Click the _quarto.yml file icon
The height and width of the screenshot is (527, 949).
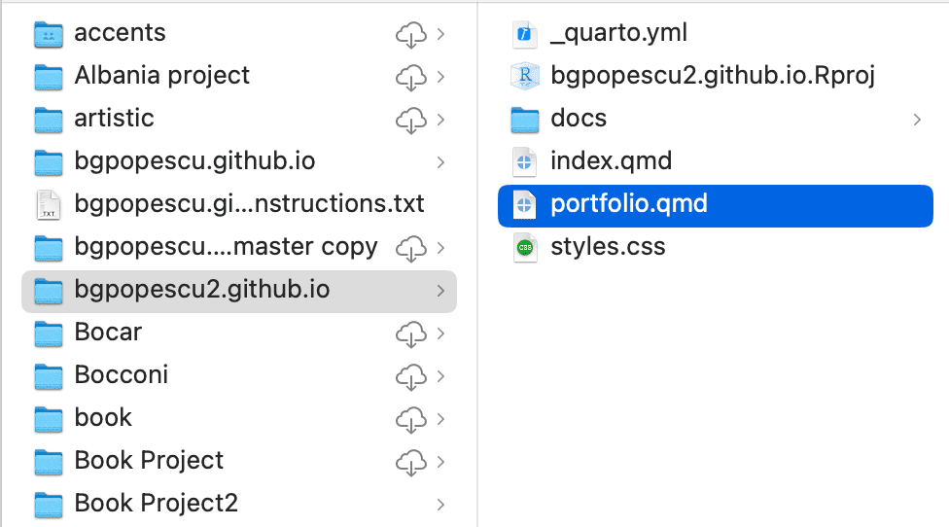click(524, 34)
